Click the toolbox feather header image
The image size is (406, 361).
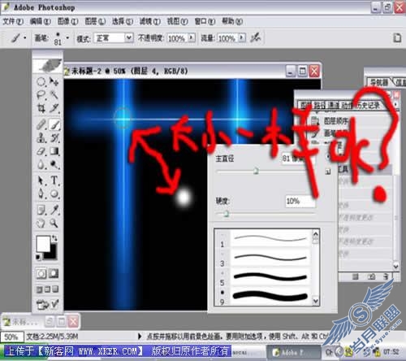(48, 65)
